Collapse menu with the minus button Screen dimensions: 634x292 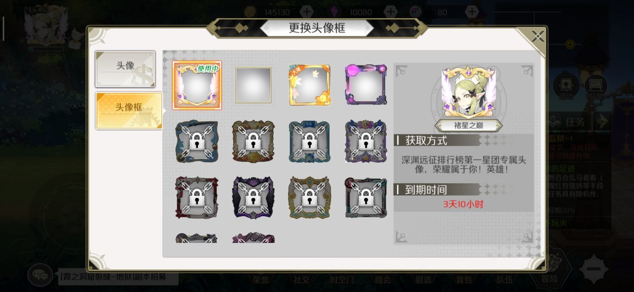(x=594, y=269)
